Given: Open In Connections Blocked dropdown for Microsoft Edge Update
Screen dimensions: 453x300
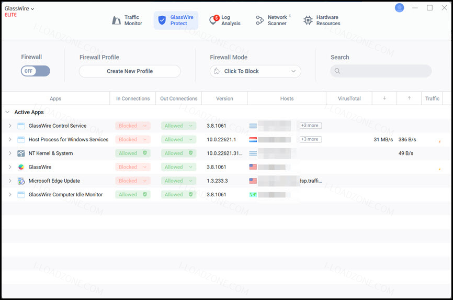Looking at the screenshot, I should [x=133, y=181].
